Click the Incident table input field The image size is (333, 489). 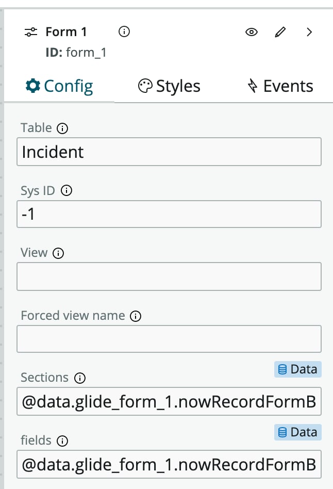[169, 152]
